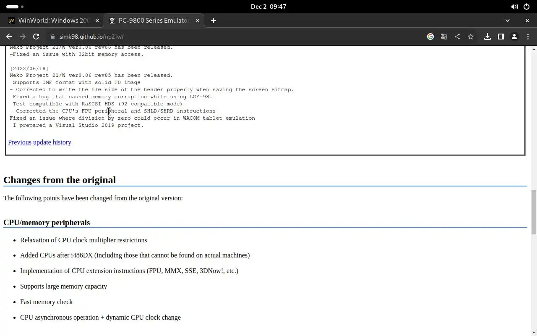Click the rev85 has been released line
This screenshot has width=537, height=336.
[x=91, y=76]
